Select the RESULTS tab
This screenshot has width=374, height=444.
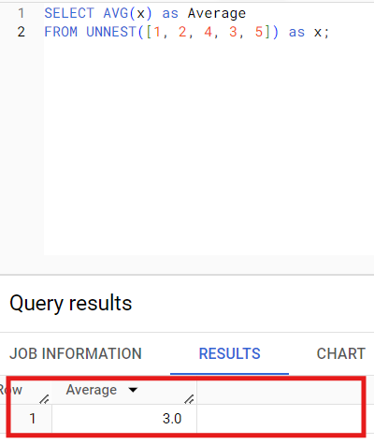(x=229, y=353)
